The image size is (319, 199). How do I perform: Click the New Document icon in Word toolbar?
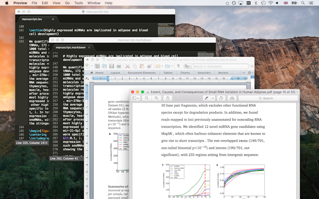[88, 66]
